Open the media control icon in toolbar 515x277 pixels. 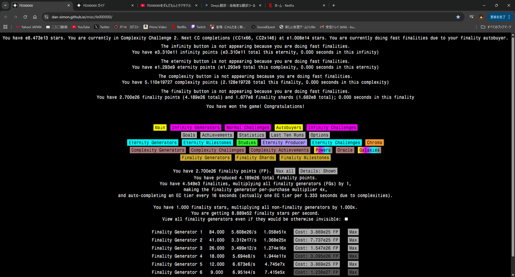click(472, 17)
